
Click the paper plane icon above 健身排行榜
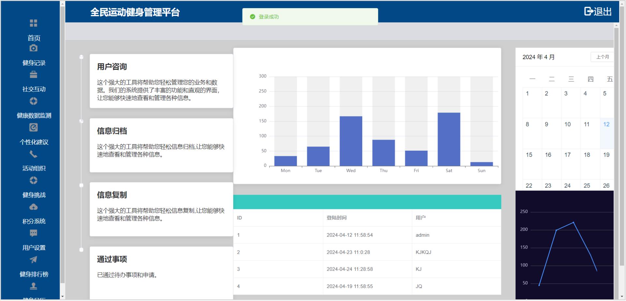pos(34,260)
